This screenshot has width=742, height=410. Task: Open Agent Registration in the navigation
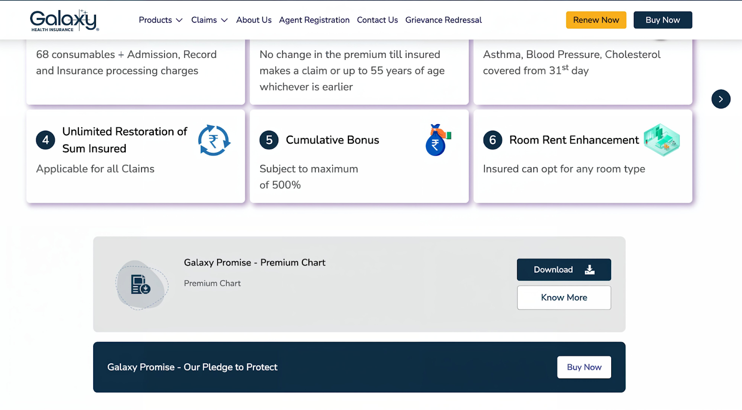pyautogui.click(x=314, y=20)
